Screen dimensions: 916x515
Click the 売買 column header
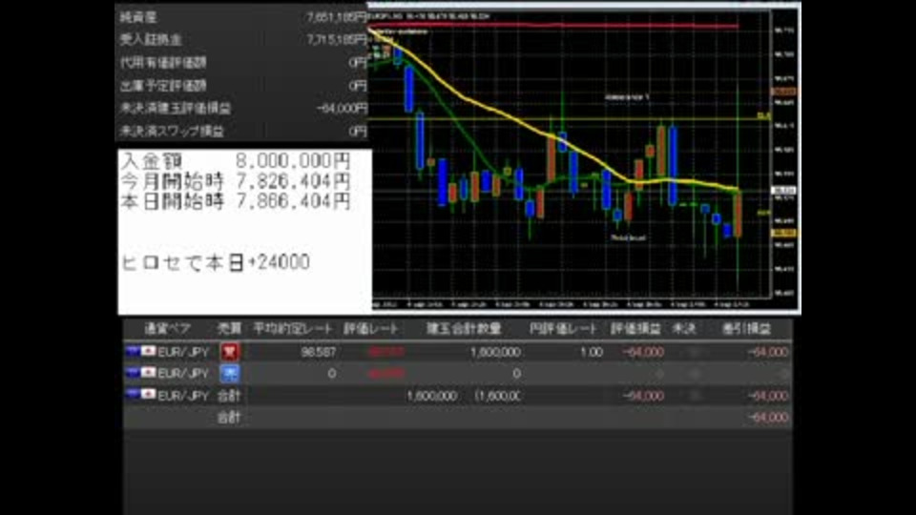(x=229, y=329)
